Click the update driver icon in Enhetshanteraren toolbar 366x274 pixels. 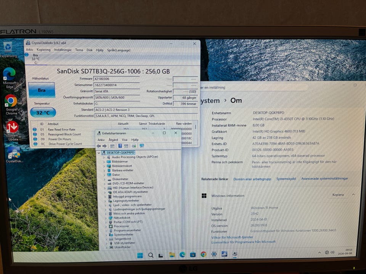134,146
